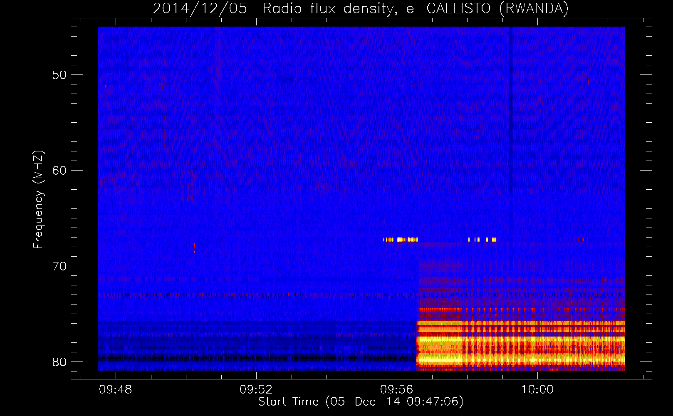Click the frequency tick label '50'

[x=59, y=75]
